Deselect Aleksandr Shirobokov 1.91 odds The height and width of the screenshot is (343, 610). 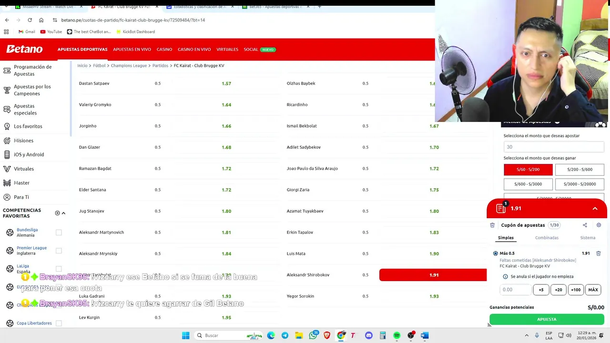click(433, 275)
